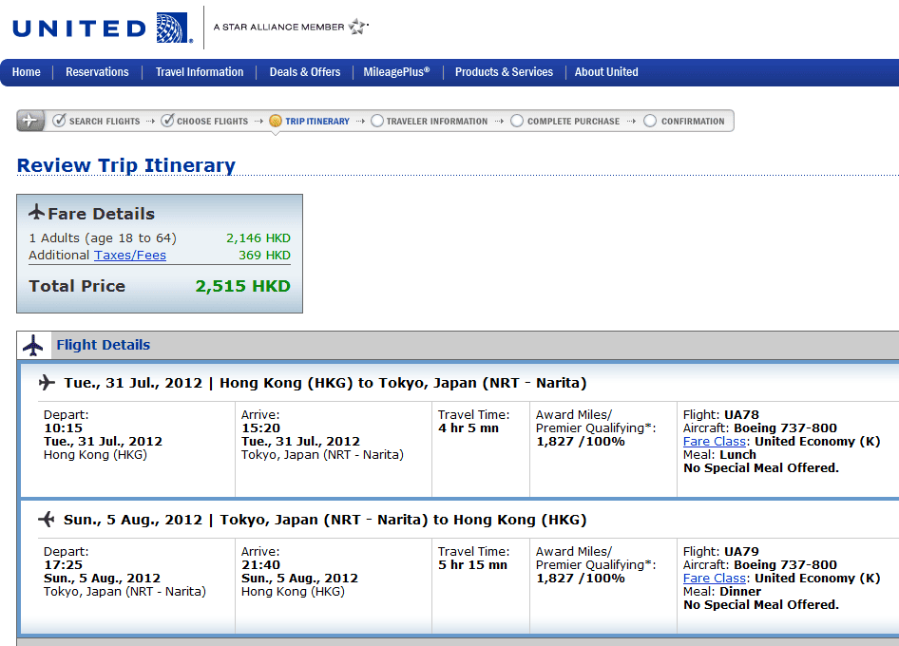Select the Confirmation step circle
899x646 pixels.
[650, 121]
